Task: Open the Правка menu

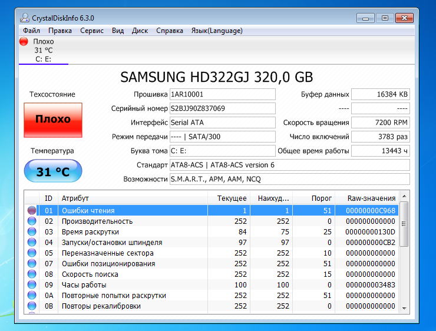Action: click(60, 31)
